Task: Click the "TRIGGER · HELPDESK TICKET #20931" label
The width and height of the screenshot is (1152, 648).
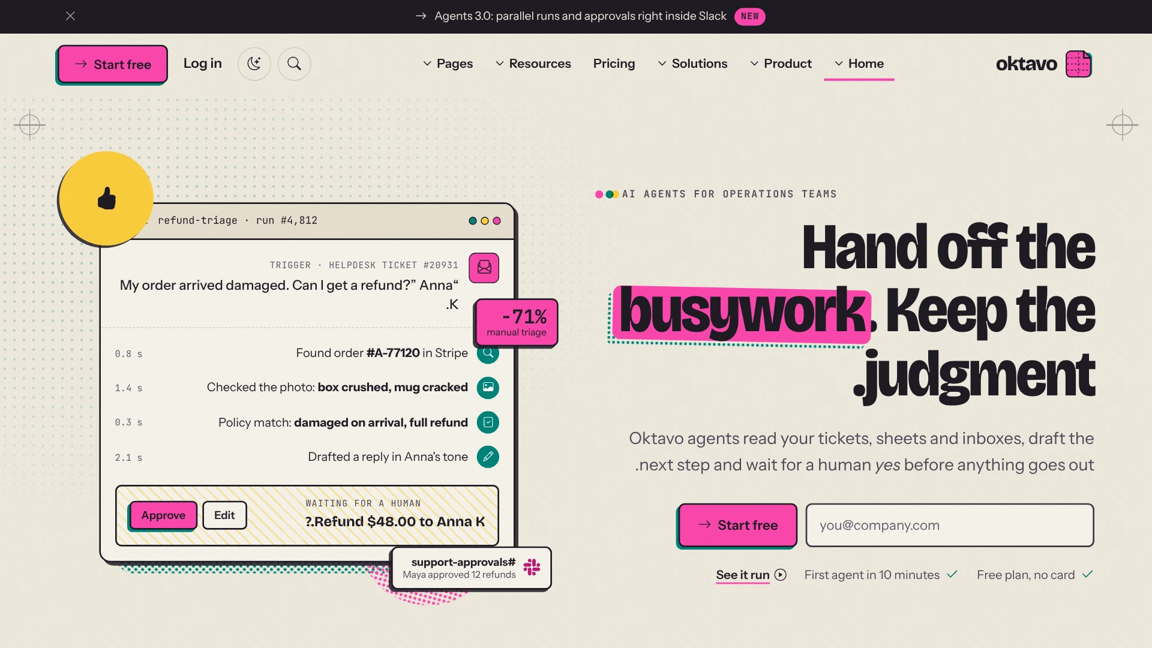Action: coord(364,265)
